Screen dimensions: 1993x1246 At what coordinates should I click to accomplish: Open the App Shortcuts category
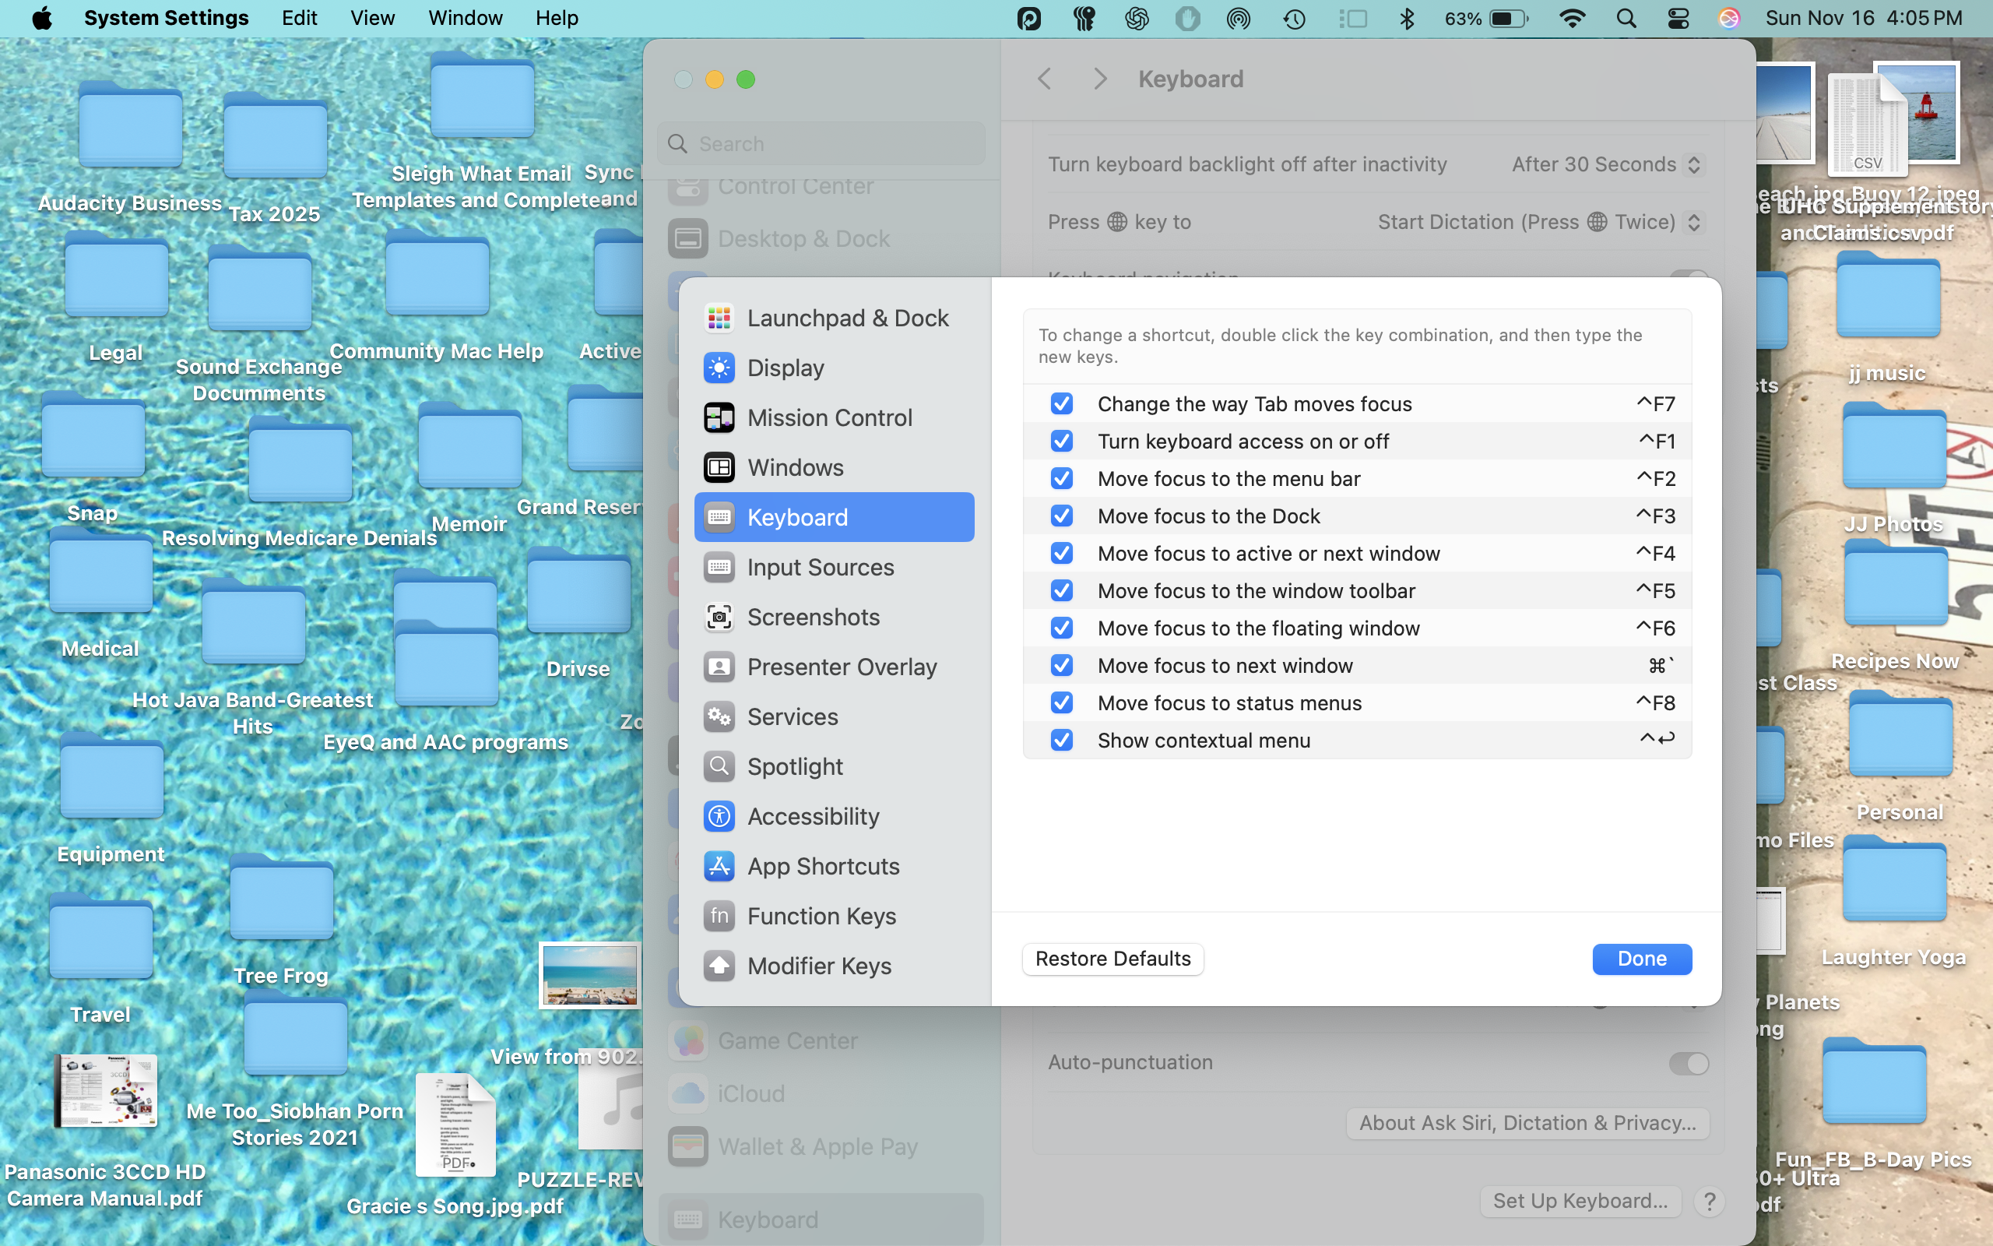822,866
